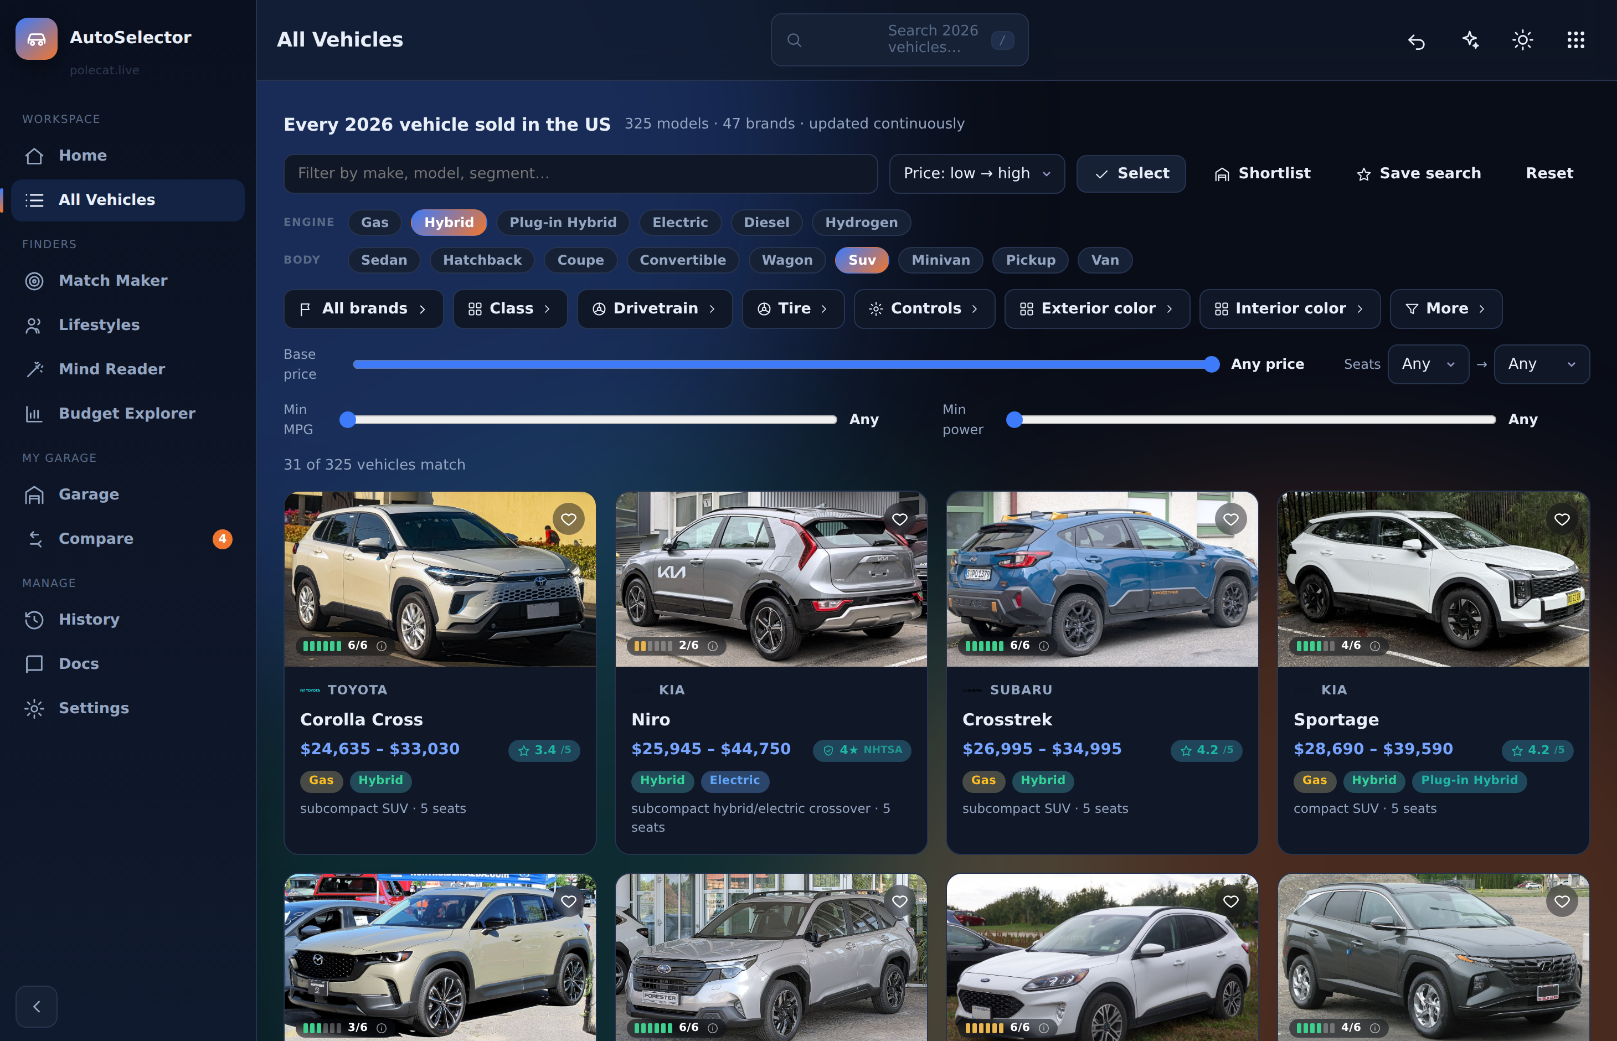Click Save search
This screenshot has width=1617, height=1041.
[1418, 174]
